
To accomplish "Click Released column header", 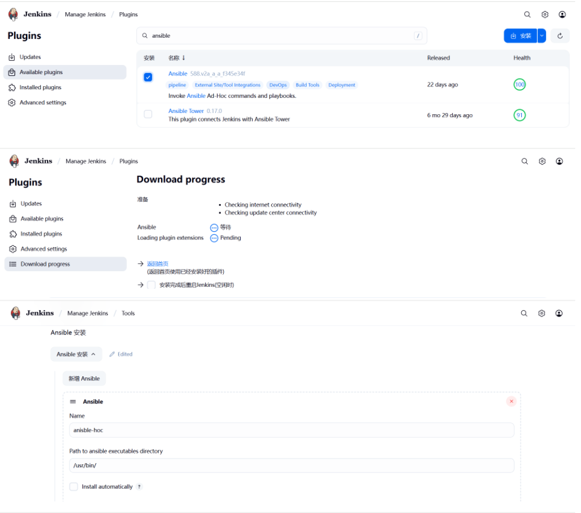I will point(438,58).
